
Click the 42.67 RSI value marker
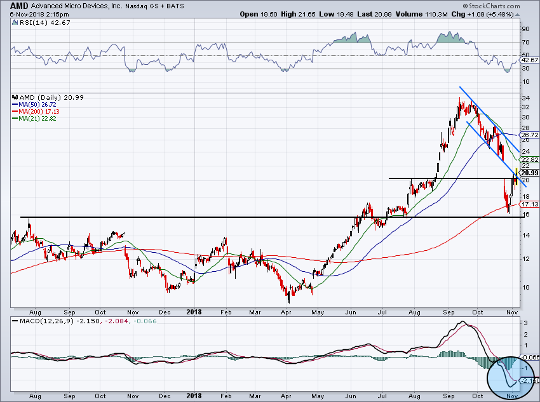pyautogui.click(x=530, y=60)
